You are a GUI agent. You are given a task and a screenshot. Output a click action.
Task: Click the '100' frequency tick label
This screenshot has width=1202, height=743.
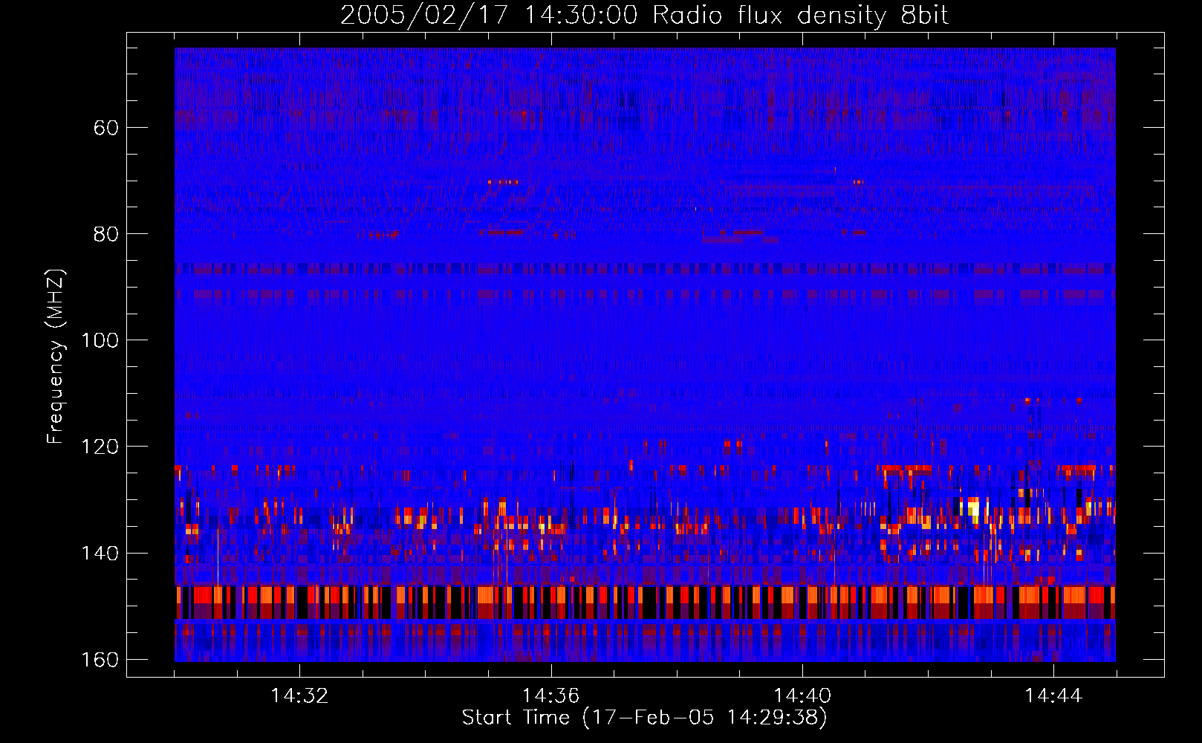click(x=100, y=340)
